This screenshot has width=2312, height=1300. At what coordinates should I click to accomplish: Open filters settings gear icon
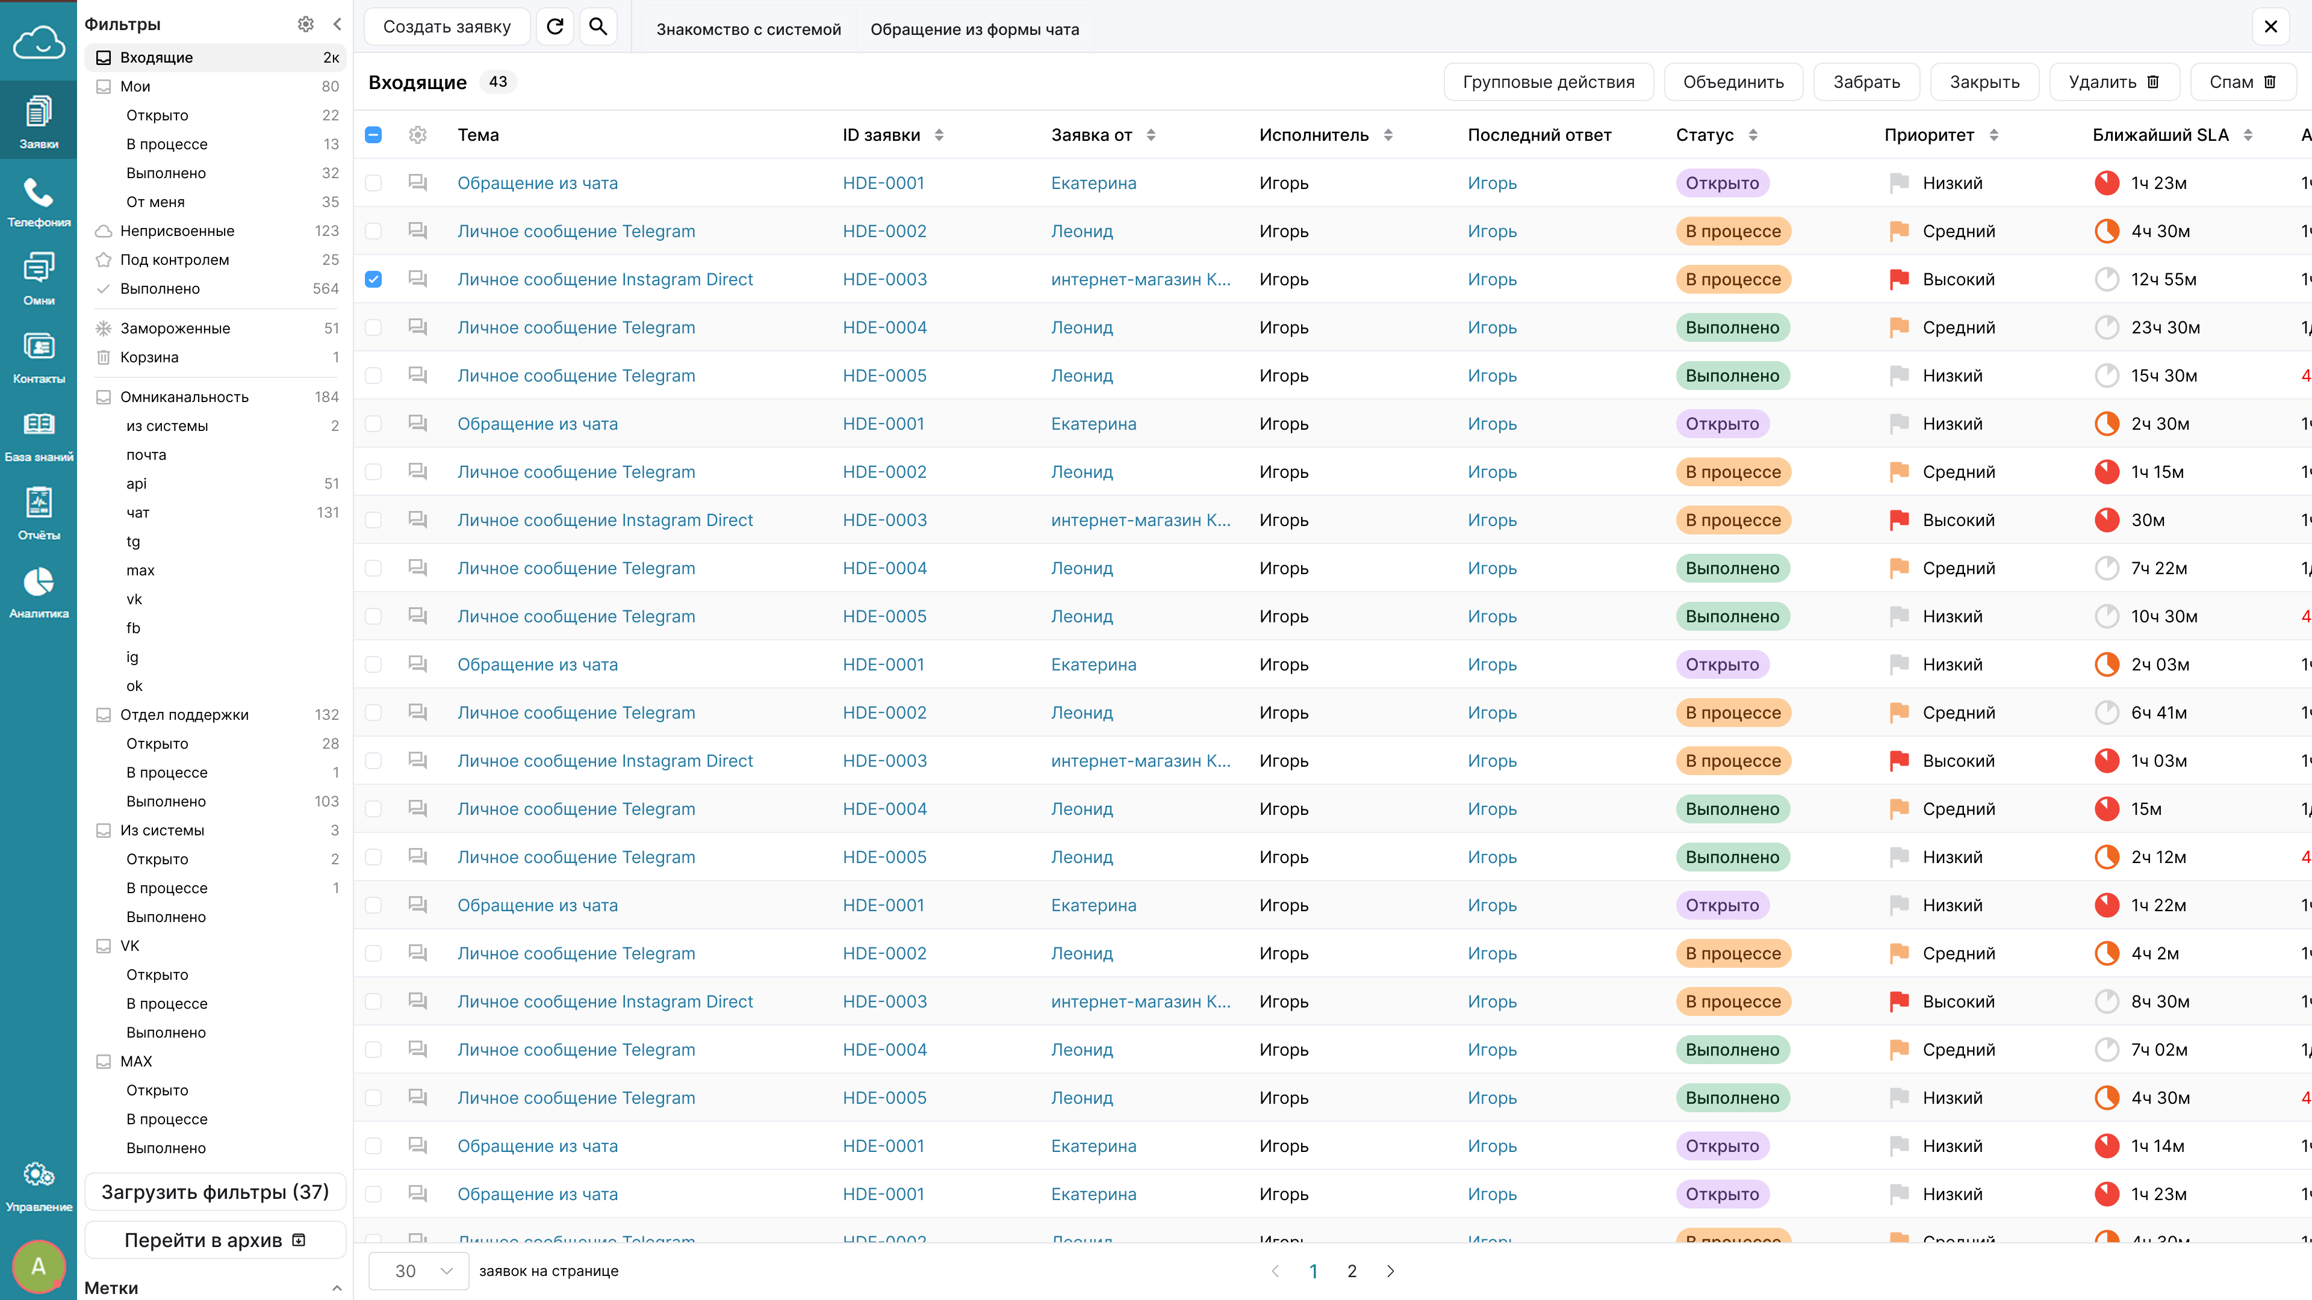(x=306, y=24)
